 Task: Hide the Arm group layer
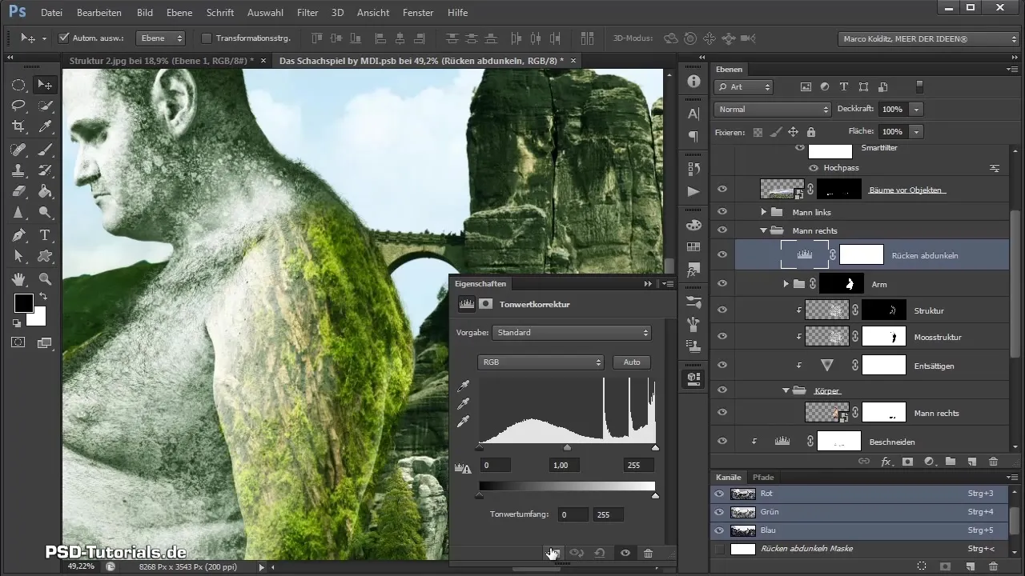pyautogui.click(x=722, y=283)
